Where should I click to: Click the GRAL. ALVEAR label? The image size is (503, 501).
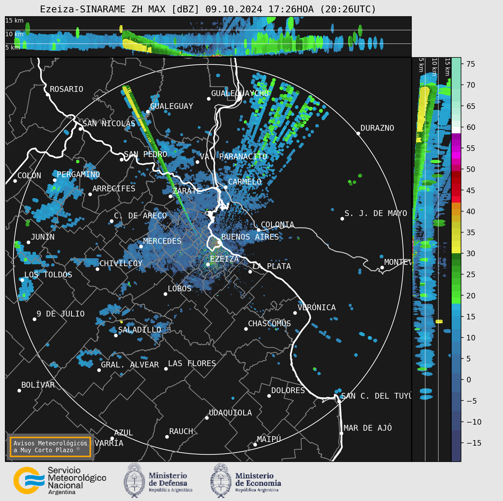[130, 365]
